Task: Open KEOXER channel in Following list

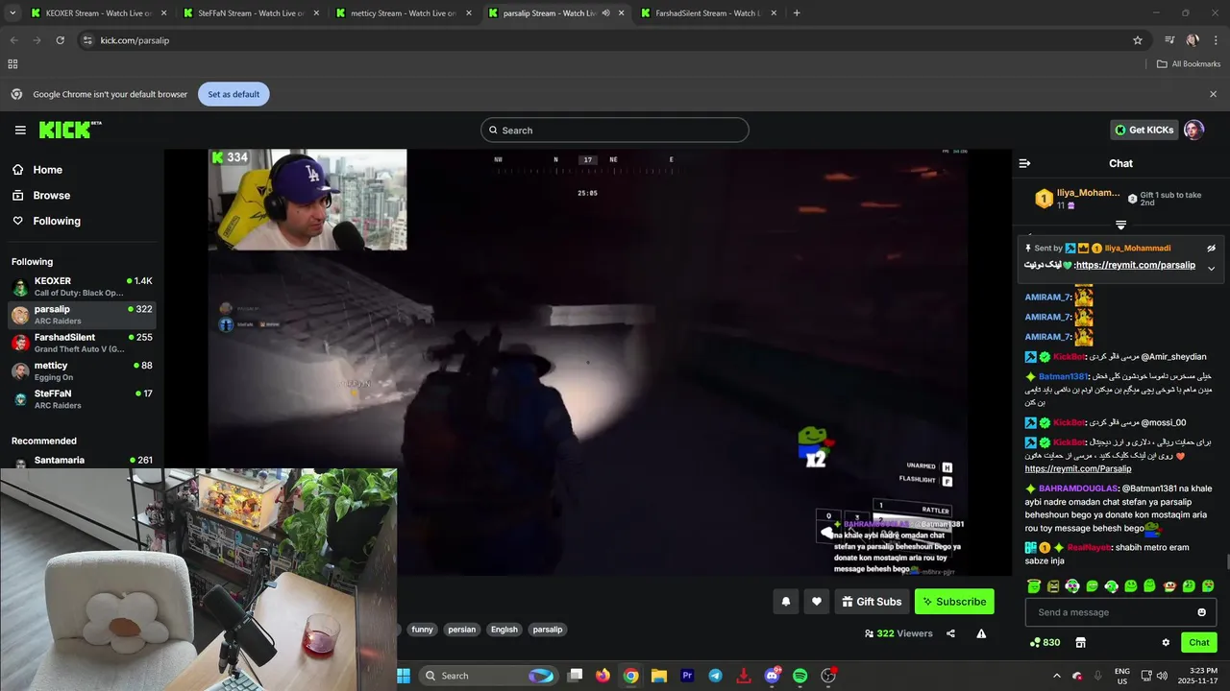Action: [x=82, y=287]
